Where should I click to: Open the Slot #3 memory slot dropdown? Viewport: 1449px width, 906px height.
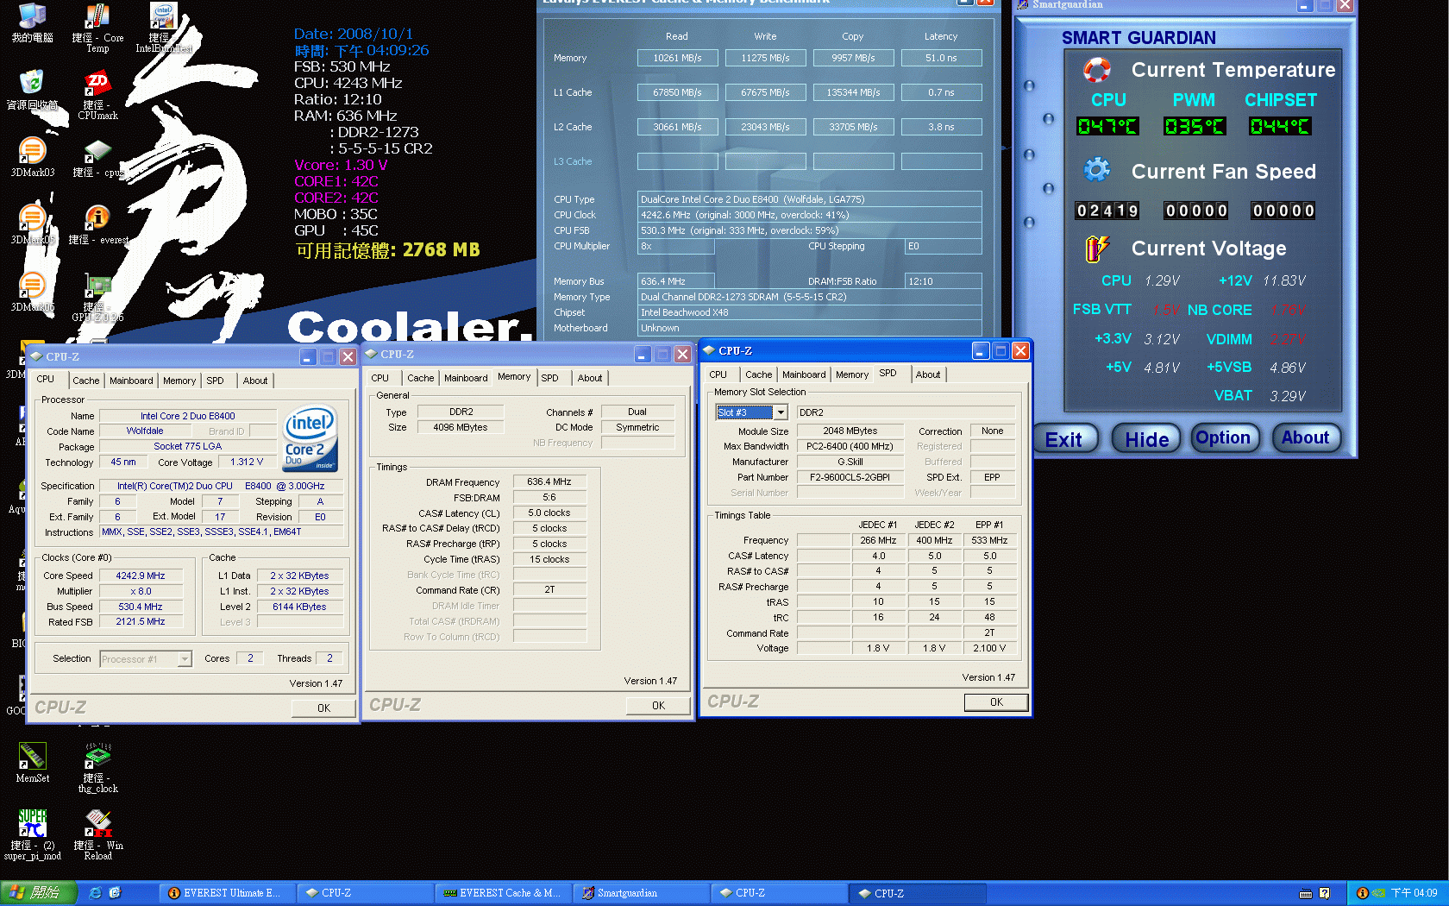pos(781,412)
